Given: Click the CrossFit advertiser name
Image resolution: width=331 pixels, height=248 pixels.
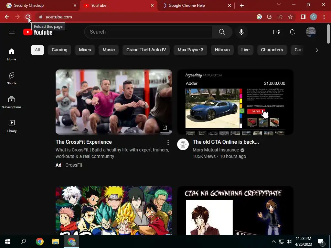Looking at the screenshot, I should 74,165.
